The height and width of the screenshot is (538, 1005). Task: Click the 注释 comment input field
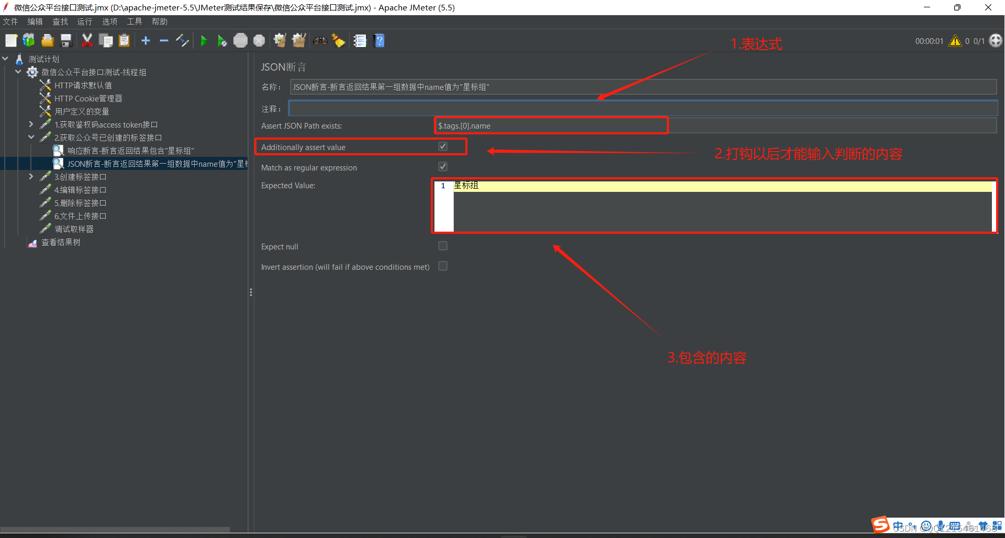click(x=643, y=108)
